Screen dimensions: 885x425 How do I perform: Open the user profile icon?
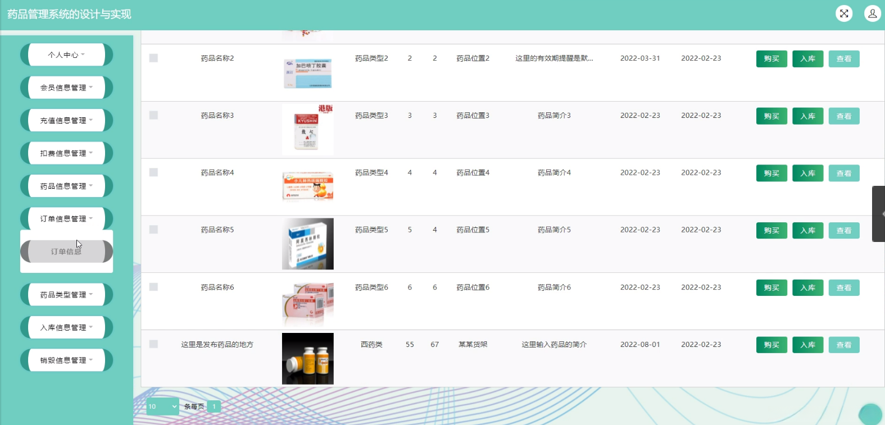coord(873,13)
